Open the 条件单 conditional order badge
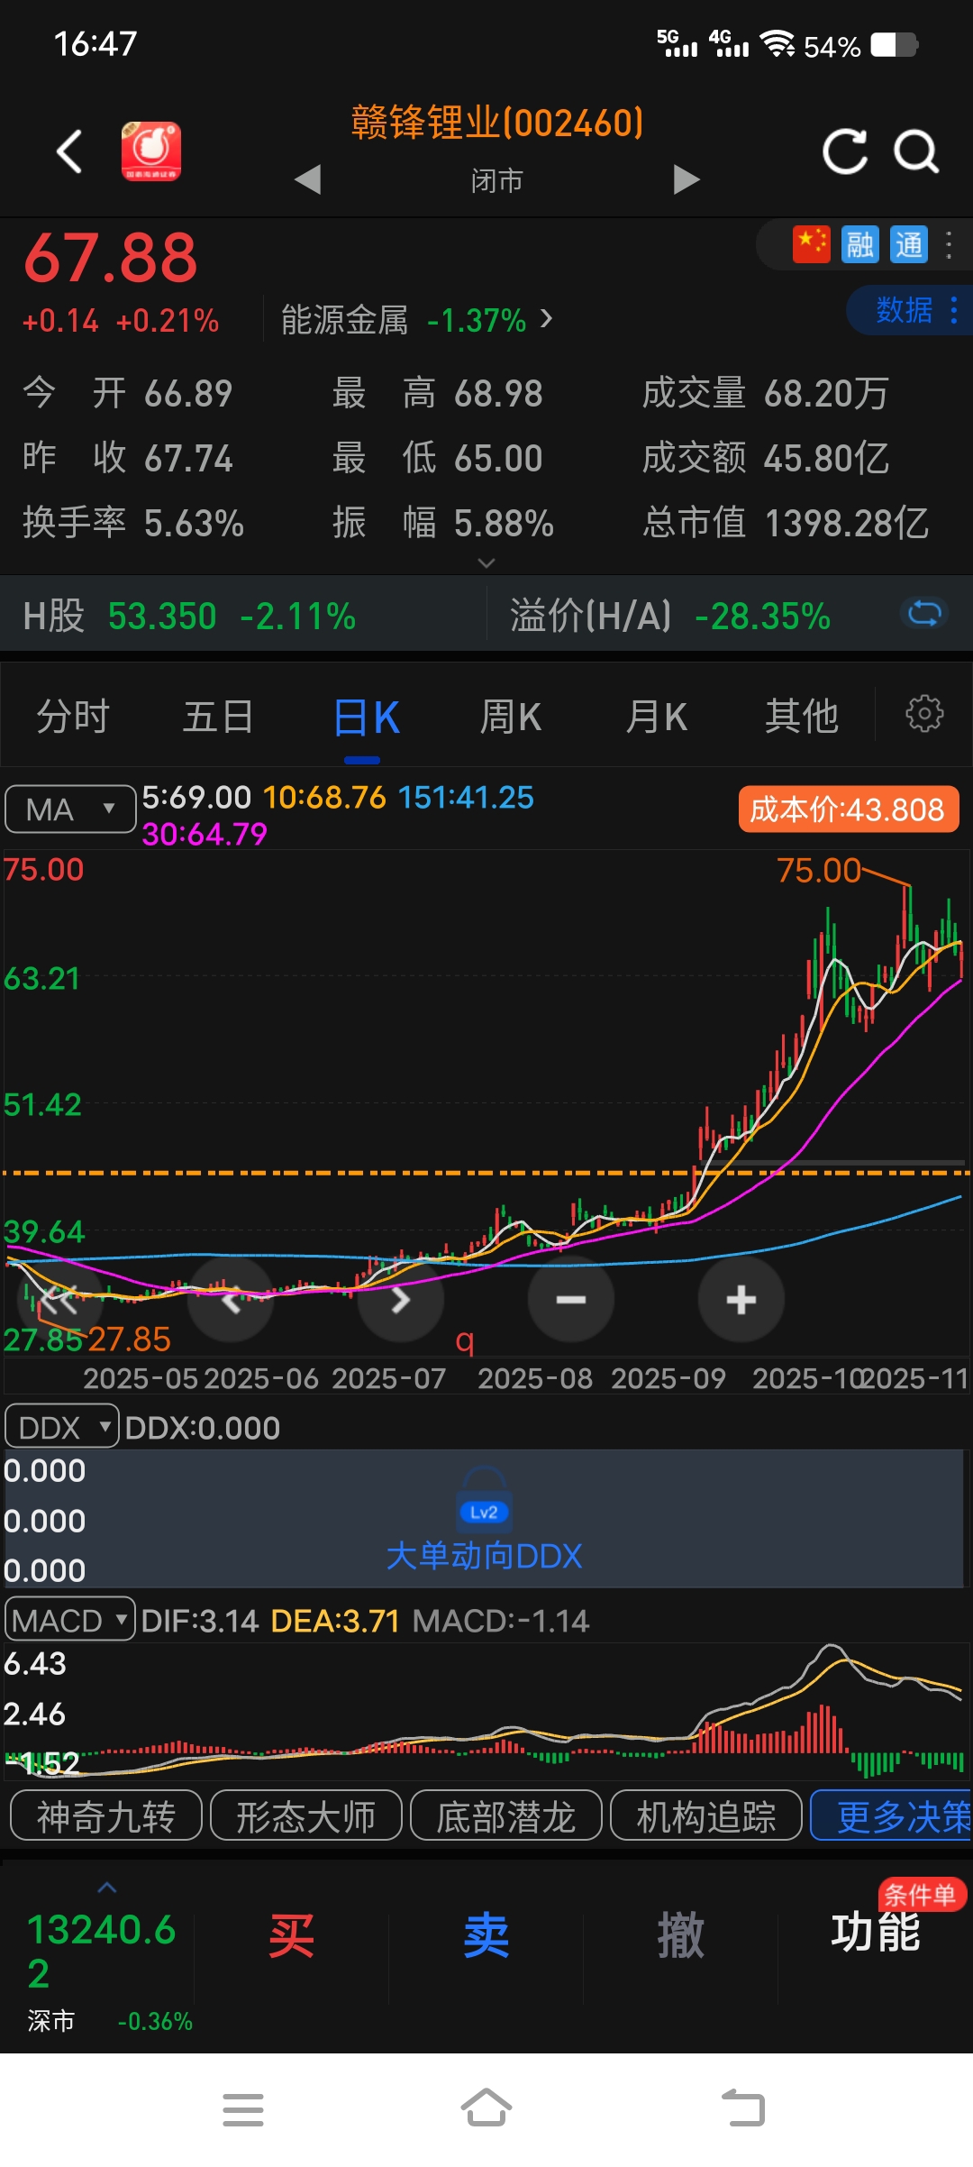973x2167 pixels. click(922, 1895)
